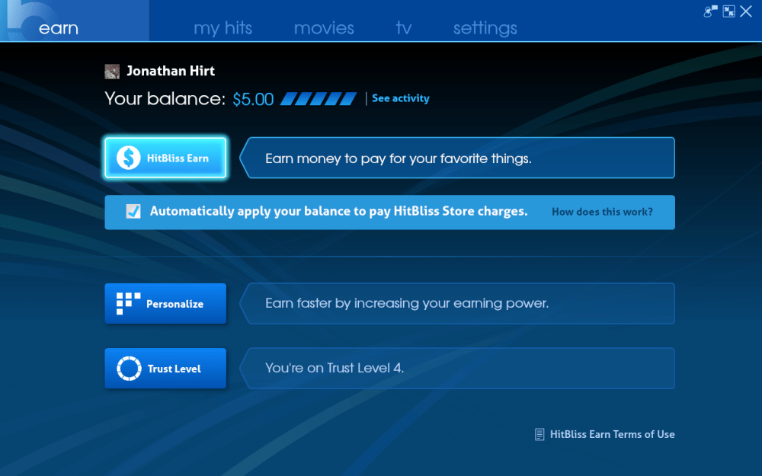Image resolution: width=762 pixels, height=476 pixels.
Task: Click the Terms of Use document icon
Action: tap(539, 434)
